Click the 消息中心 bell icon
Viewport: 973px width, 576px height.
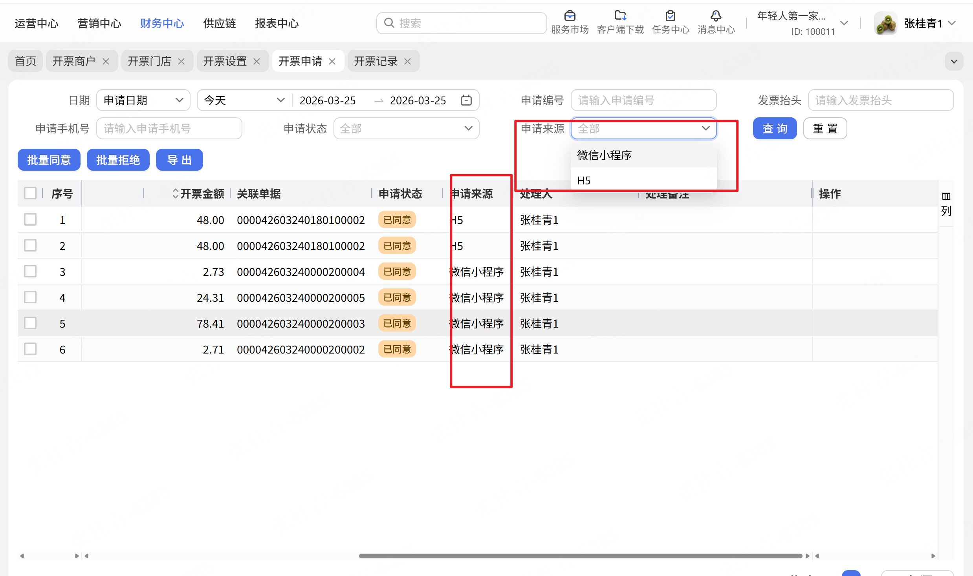click(x=716, y=16)
